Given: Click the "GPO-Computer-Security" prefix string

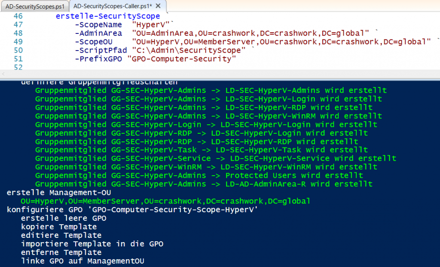Looking at the screenshot, I should [182, 59].
